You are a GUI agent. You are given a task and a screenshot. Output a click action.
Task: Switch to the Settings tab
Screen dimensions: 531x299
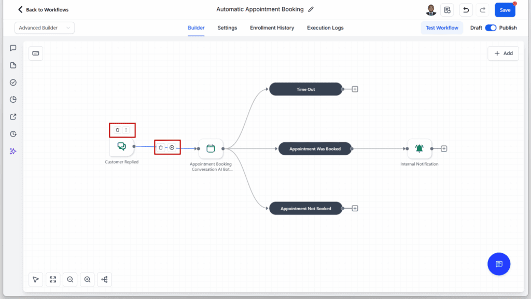(x=227, y=28)
